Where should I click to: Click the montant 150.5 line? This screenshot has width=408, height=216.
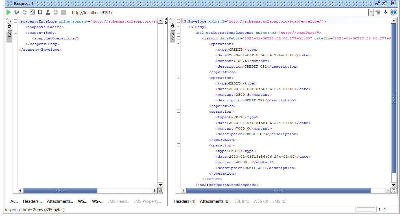(x=243, y=61)
